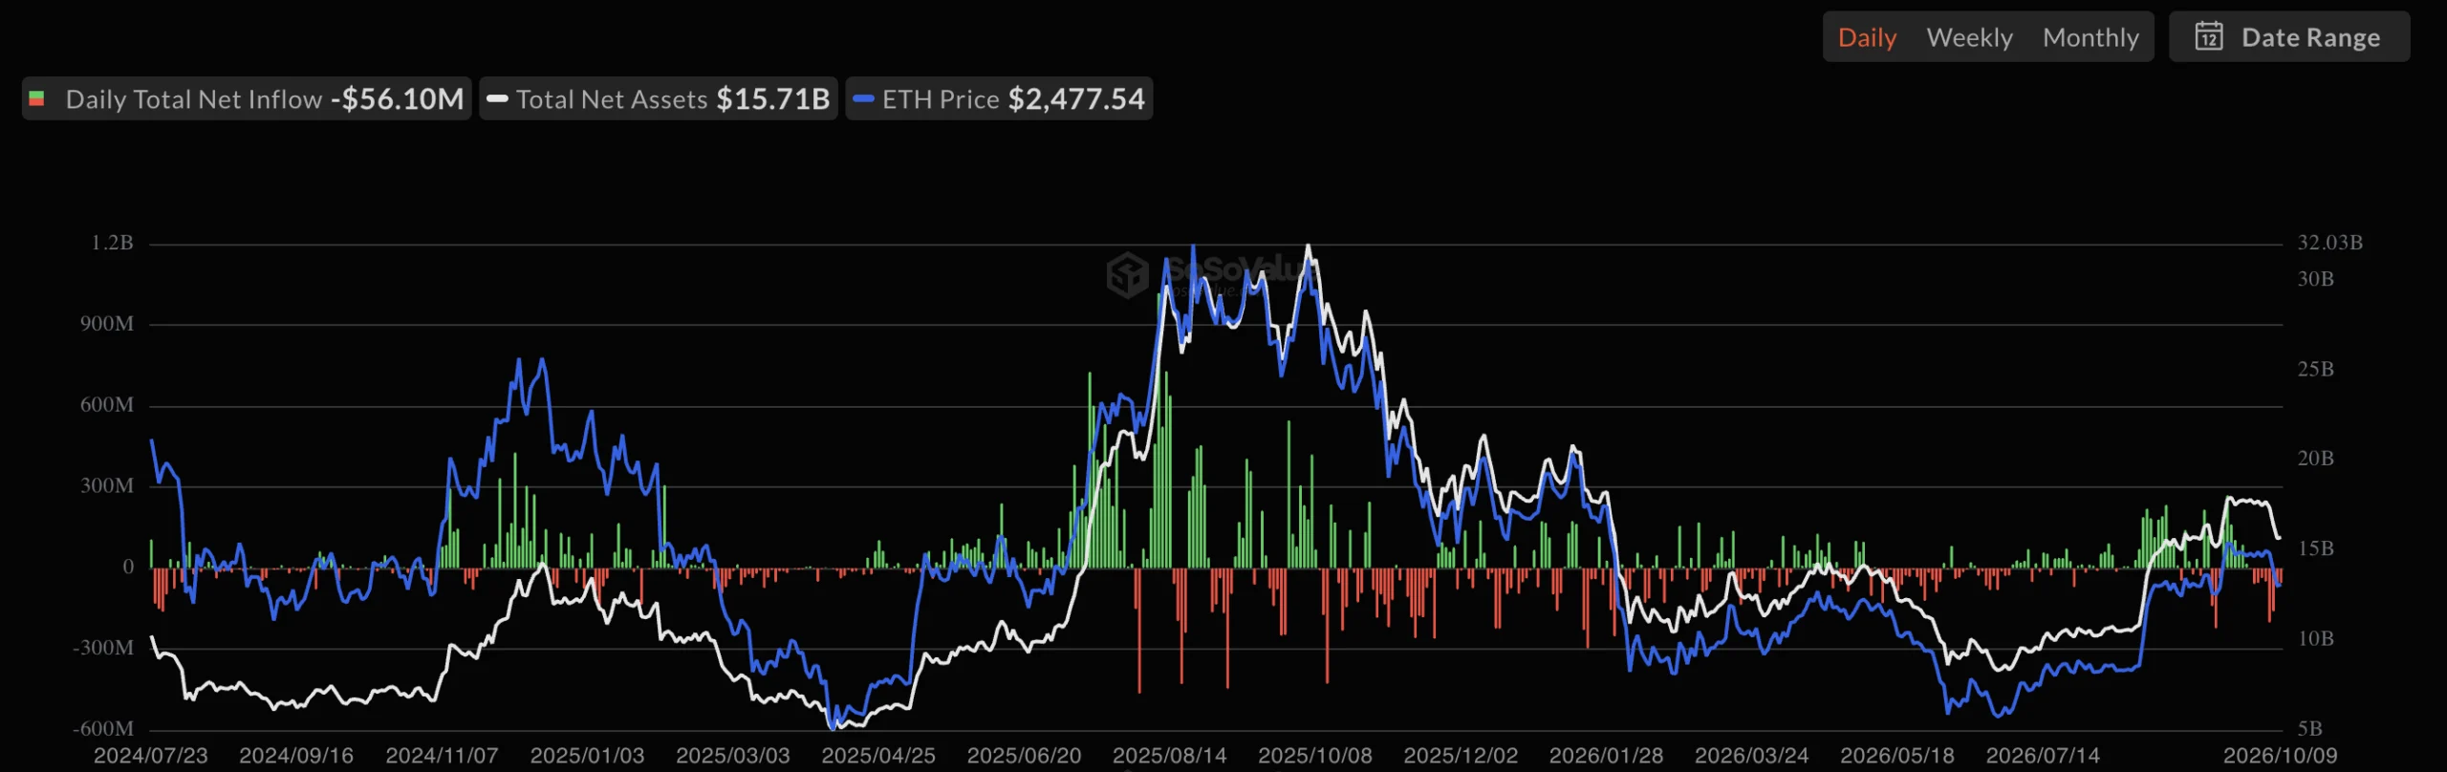This screenshot has height=772, width=2447.
Task: Click the 2025/12/02 x-axis date label
Action: click(1461, 755)
